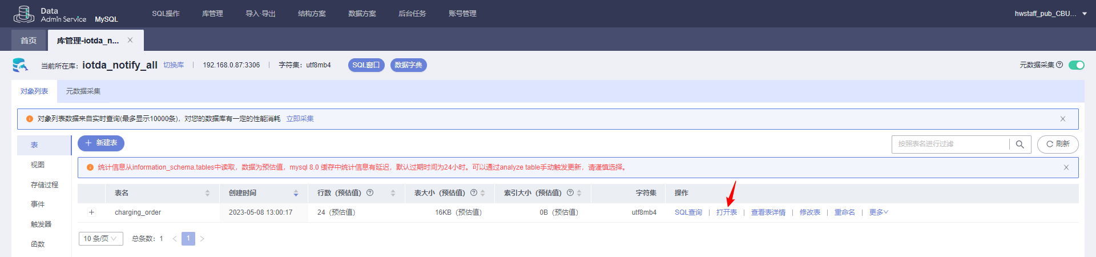1096x257 pixels.
Task: Select 存储过程 in the left object sidebar
Action: [43, 185]
